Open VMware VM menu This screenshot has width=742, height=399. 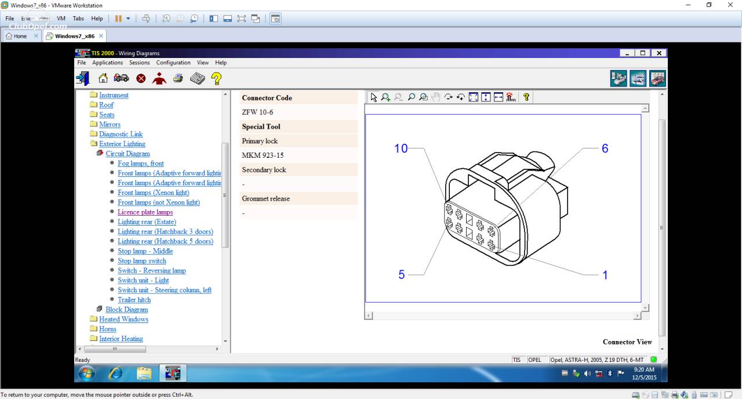[x=61, y=19]
